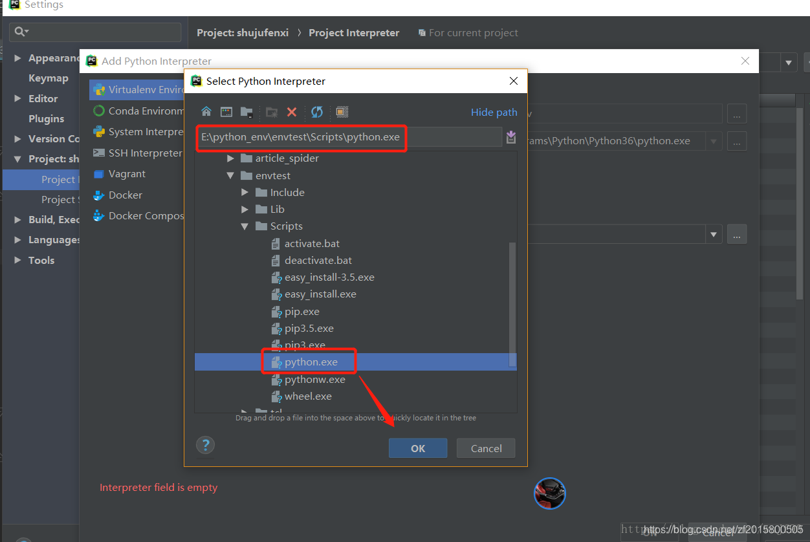Create a new folder via toolbar icon
This screenshot has height=542, width=810.
[272, 112]
